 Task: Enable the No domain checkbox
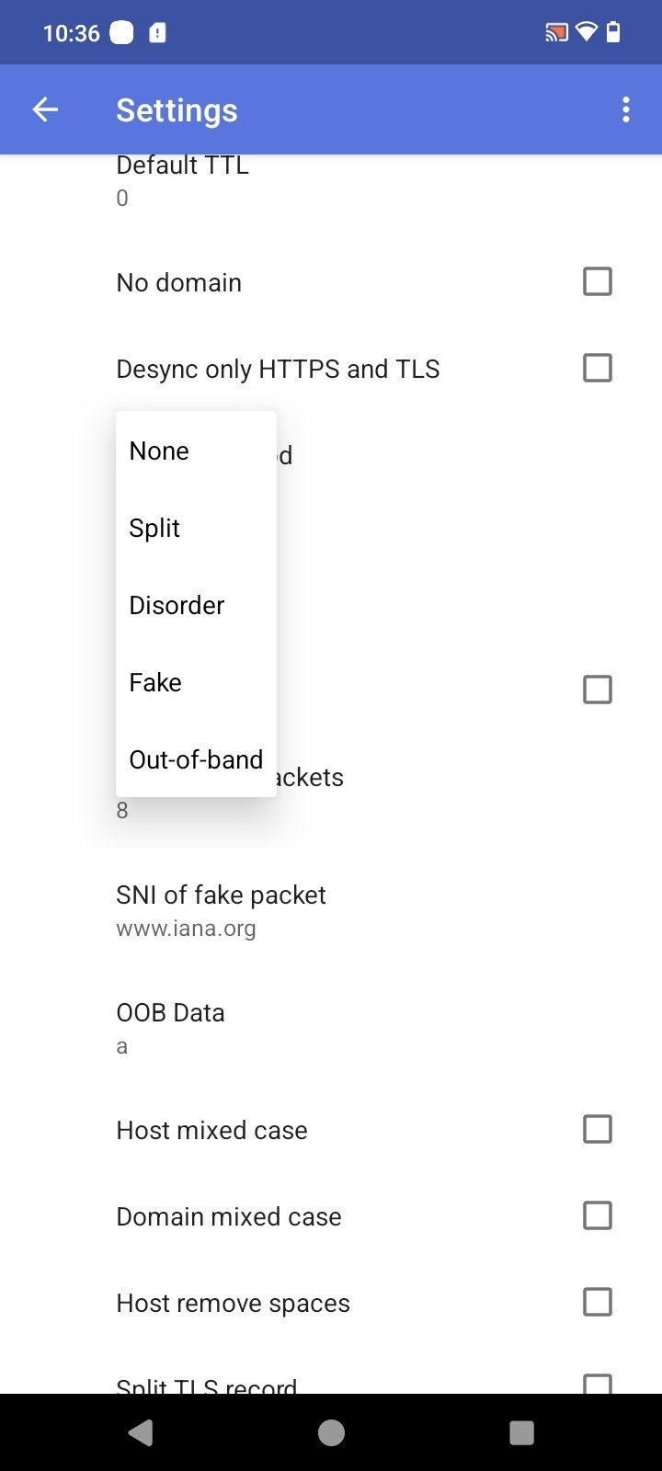[598, 281]
